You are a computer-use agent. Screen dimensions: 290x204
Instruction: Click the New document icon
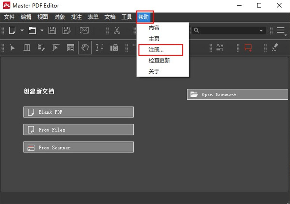coord(13,30)
